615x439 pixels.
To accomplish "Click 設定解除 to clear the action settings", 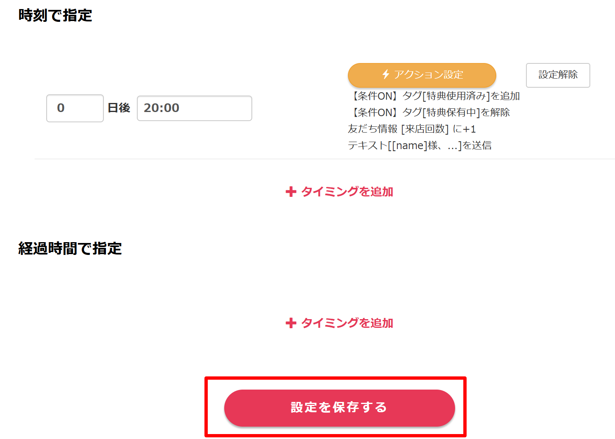I will coord(558,75).
